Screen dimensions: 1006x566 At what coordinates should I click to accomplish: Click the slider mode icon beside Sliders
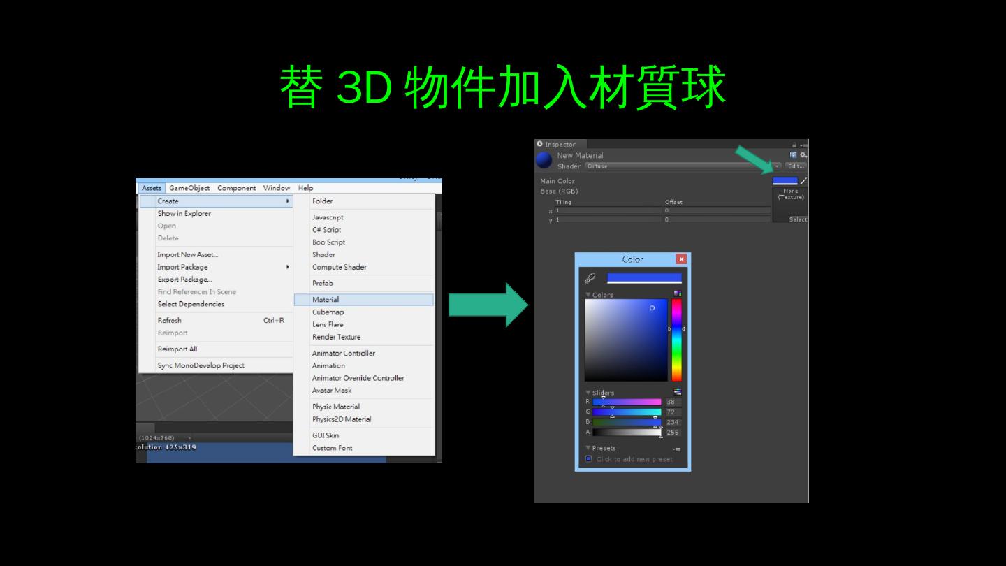coord(677,392)
